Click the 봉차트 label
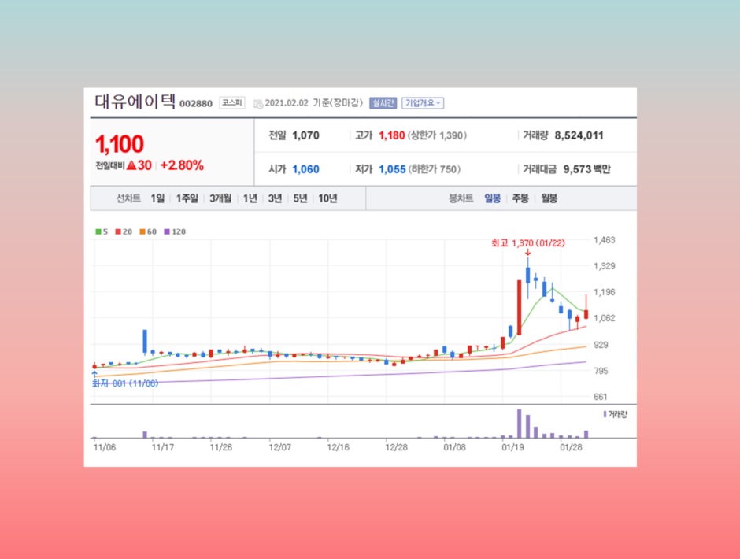The image size is (740, 559). (x=461, y=198)
